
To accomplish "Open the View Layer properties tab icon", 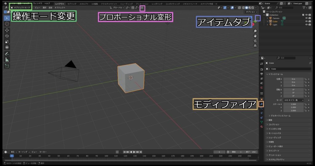I will pyautogui.click(x=261, y=79).
